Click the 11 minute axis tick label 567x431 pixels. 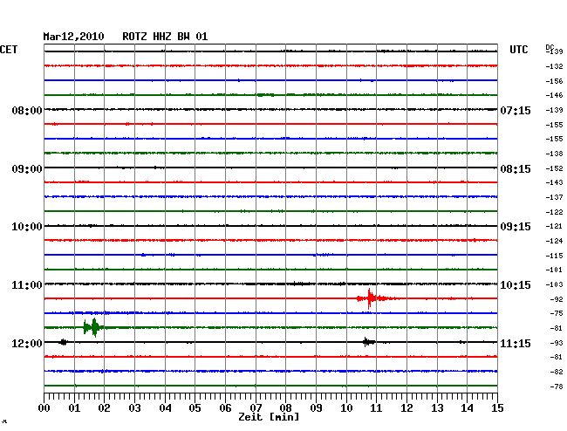(376, 408)
